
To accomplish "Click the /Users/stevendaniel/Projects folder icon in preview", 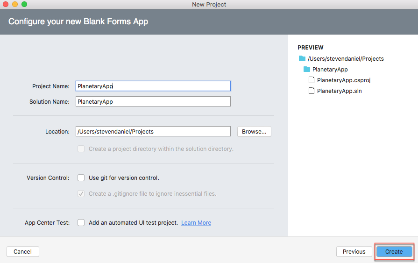I will point(302,58).
